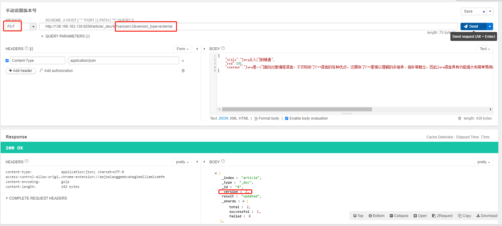
Task: Click Add header button
Action: click(21, 71)
